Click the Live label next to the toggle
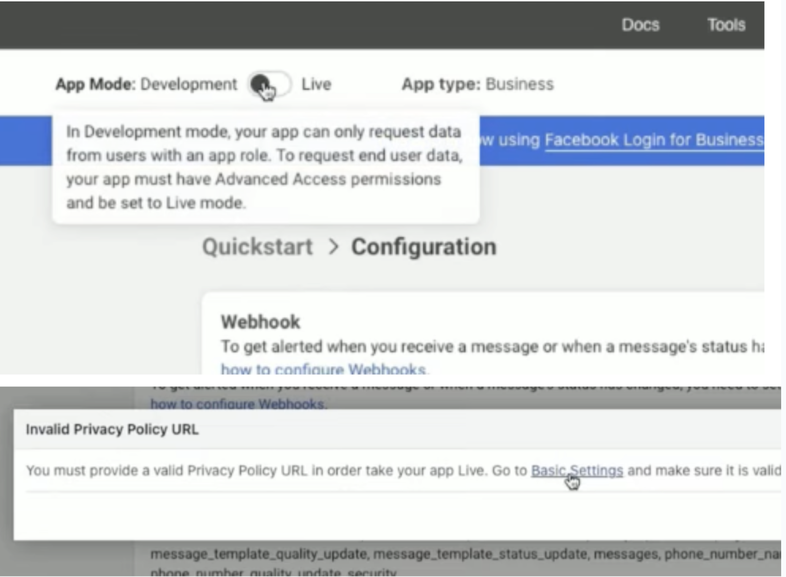 (316, 84)
